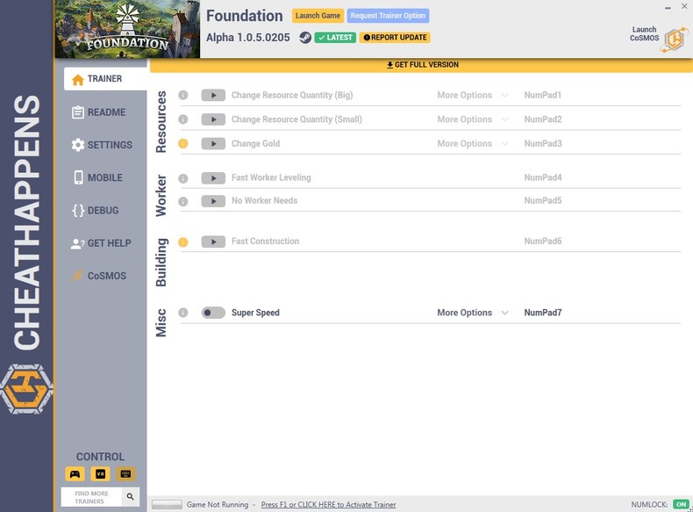Click the orange info icon for Change Gold

(x=183, y=143)
